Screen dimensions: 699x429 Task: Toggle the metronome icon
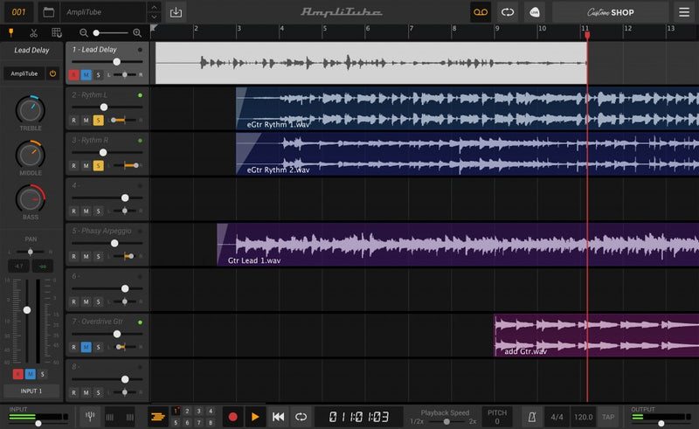pos(530,417)
